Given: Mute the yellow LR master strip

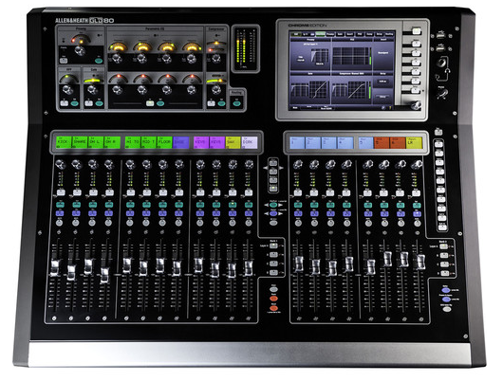Looking at the screenshot, I should tap(416, 192).
